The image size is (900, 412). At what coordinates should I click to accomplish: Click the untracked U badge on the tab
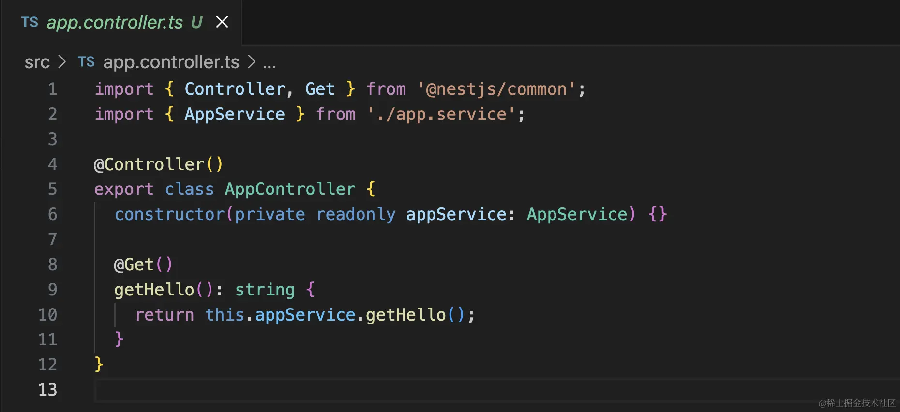coord(196,22)
